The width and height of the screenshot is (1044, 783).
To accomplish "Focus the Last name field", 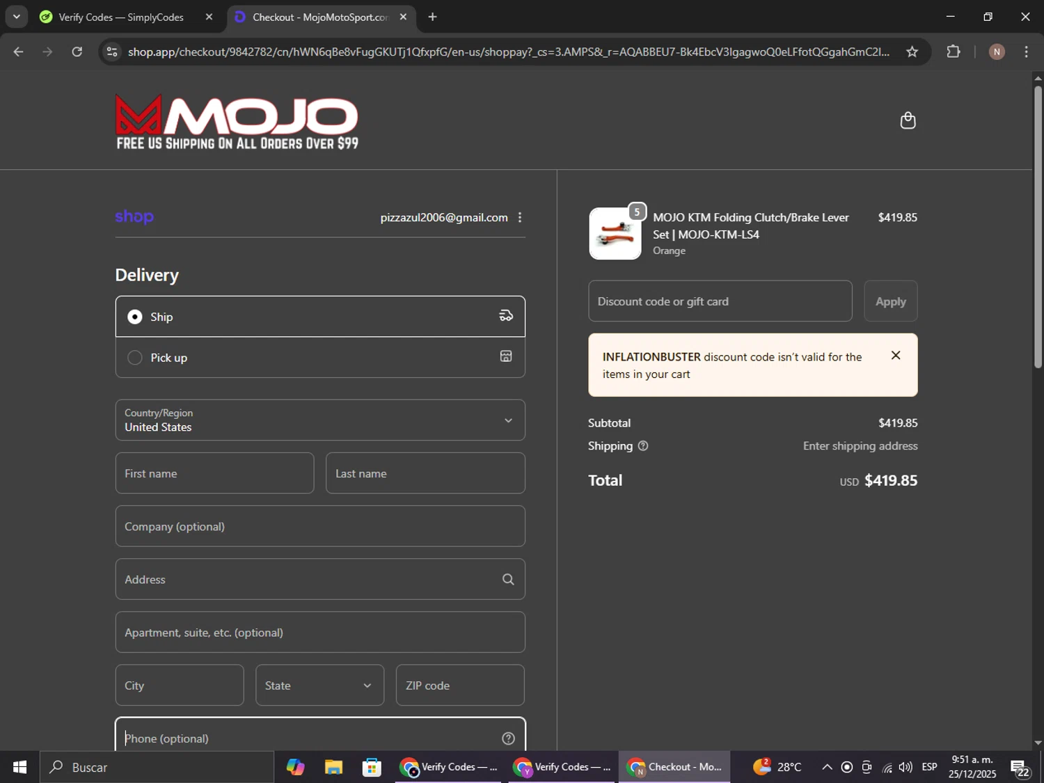I will (425, 473).
